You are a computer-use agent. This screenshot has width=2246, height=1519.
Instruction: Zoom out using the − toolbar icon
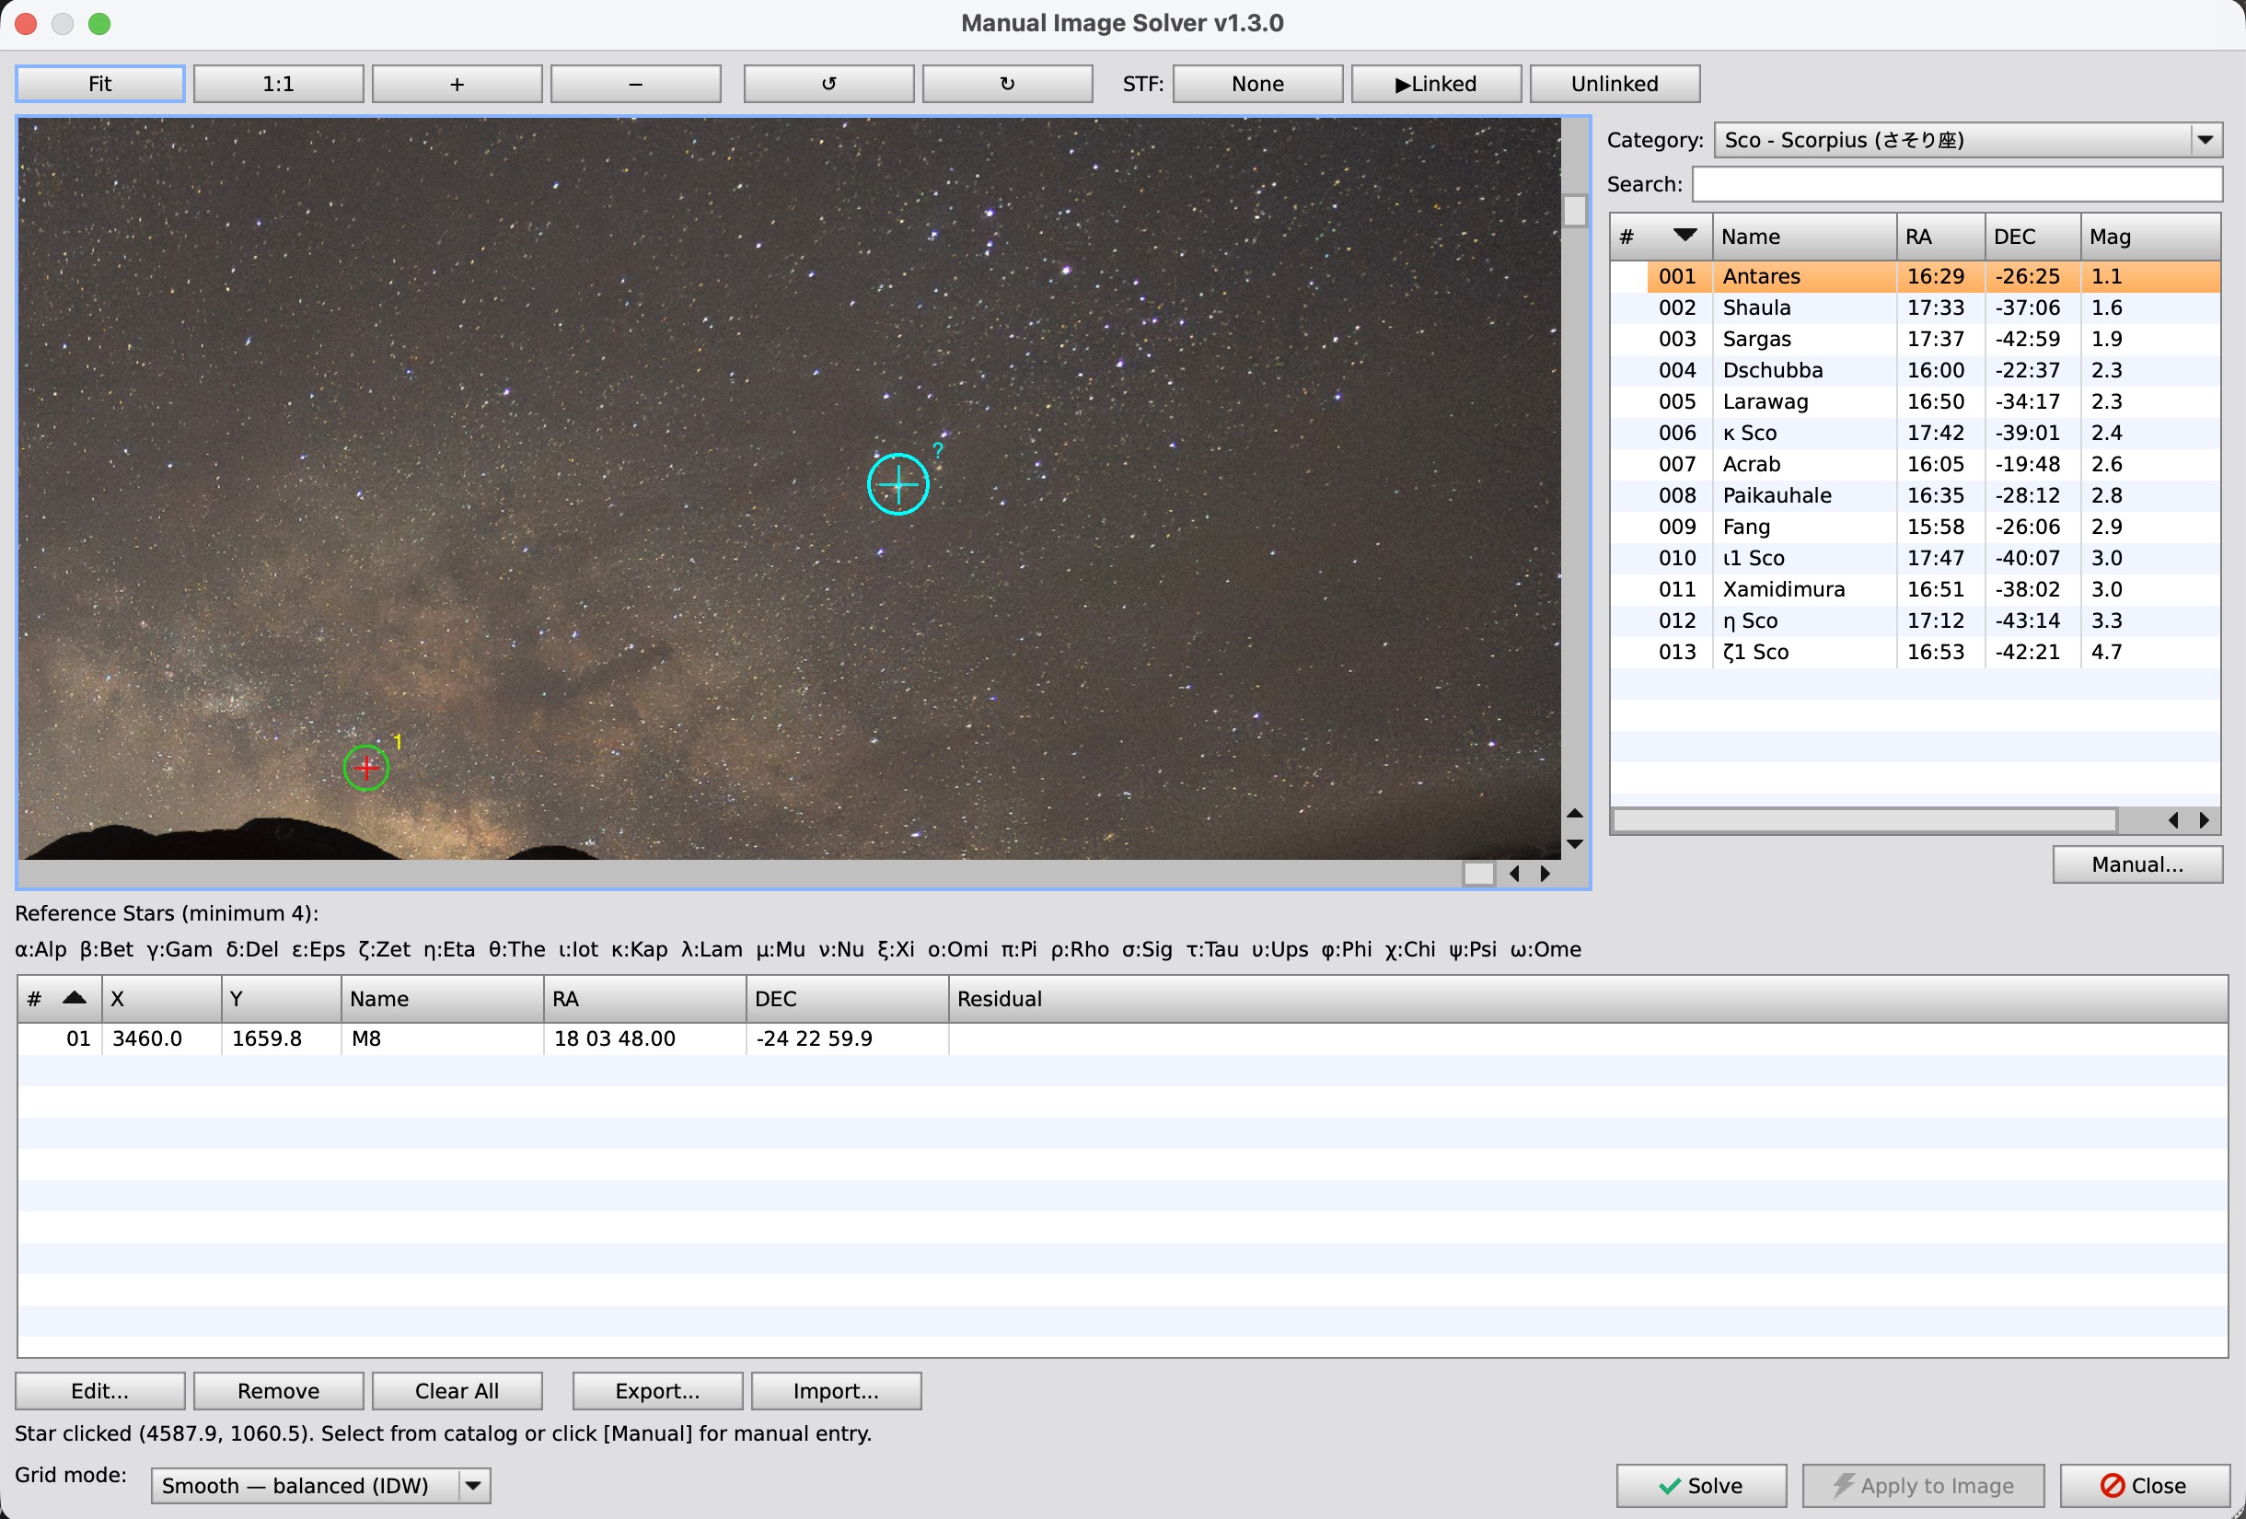pyautogui.click(x=635, y=83)
